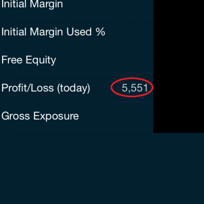Click the blank space right of Gross Exposure label
The width and height of the screenshot is (204, 204).
point(116,116)
